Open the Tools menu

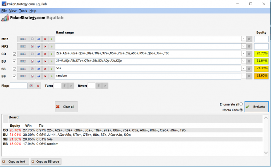(23, 11)
